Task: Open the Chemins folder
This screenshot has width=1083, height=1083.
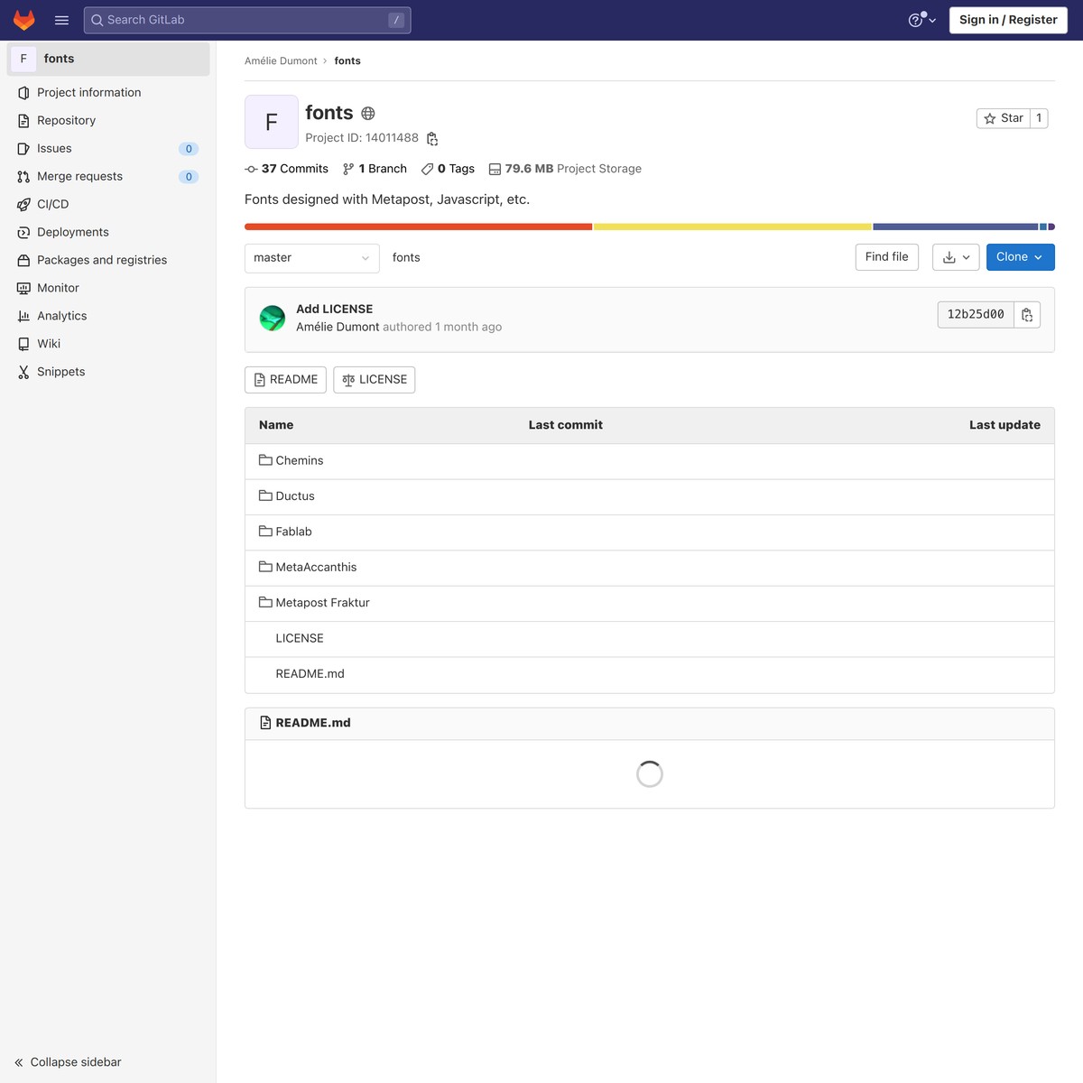Action: pyautogui.click(x=299, y=460)
